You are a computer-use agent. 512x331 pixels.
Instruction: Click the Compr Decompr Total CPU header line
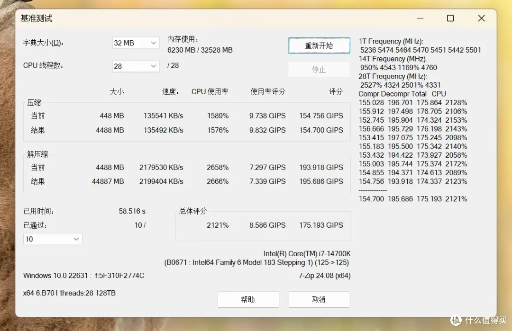pos(402,94)
